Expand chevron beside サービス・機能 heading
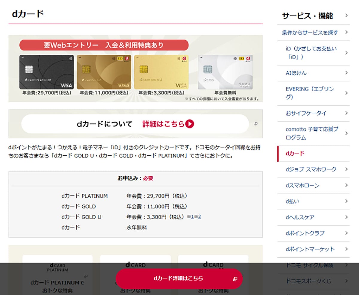This screenshot has width=359, height=295. [x=346, y=16]
